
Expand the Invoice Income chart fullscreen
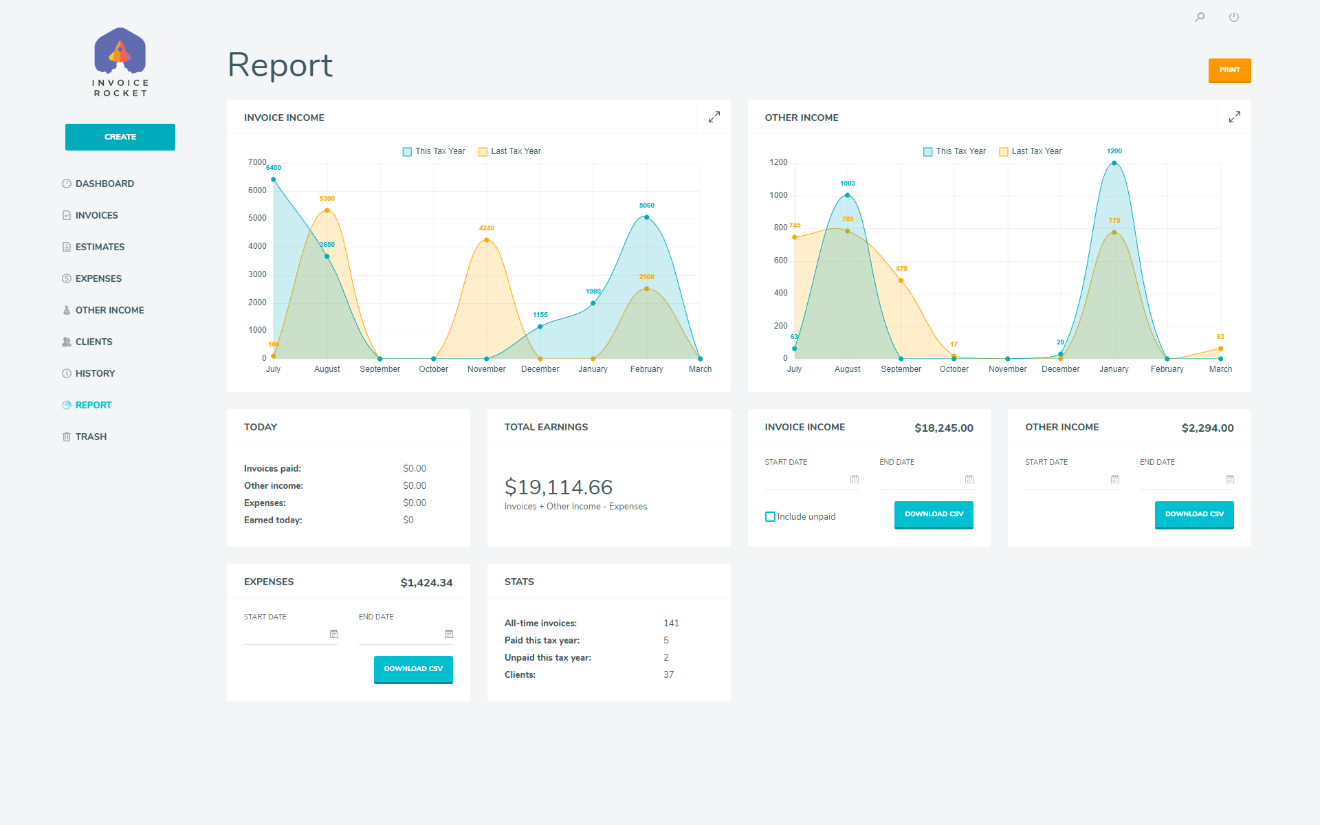[714, 117]
